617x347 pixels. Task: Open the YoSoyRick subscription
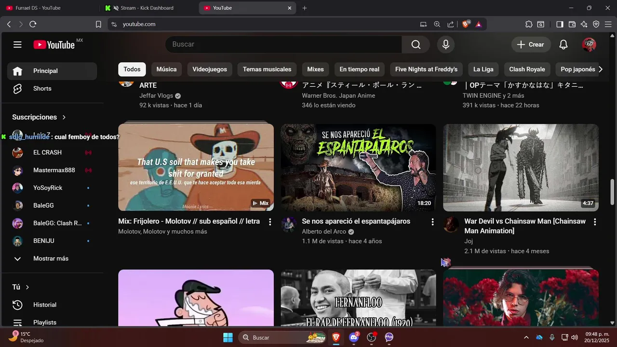click(52, 188)
